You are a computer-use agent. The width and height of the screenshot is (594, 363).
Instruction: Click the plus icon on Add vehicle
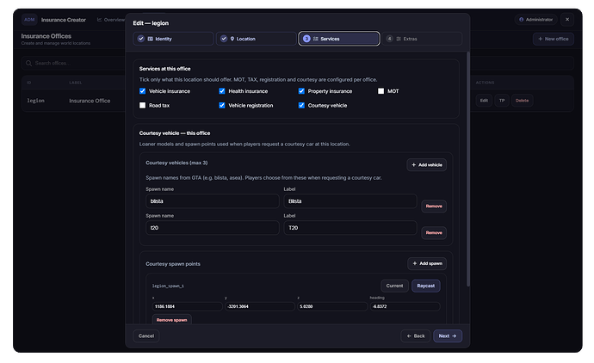[414, 165]
